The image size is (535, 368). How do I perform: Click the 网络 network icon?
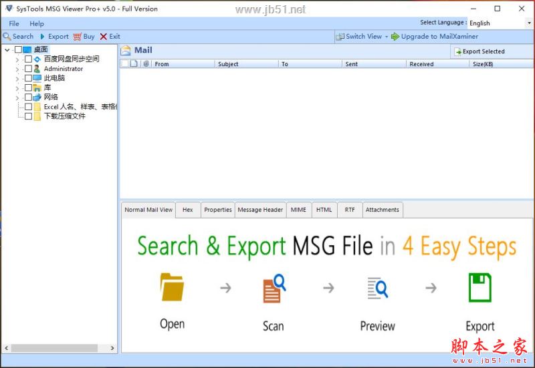(37, 98)
